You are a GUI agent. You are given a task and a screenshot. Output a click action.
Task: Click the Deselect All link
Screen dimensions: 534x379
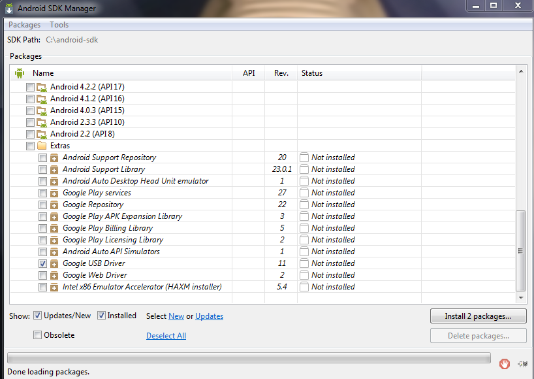click(x=166, y=336)
